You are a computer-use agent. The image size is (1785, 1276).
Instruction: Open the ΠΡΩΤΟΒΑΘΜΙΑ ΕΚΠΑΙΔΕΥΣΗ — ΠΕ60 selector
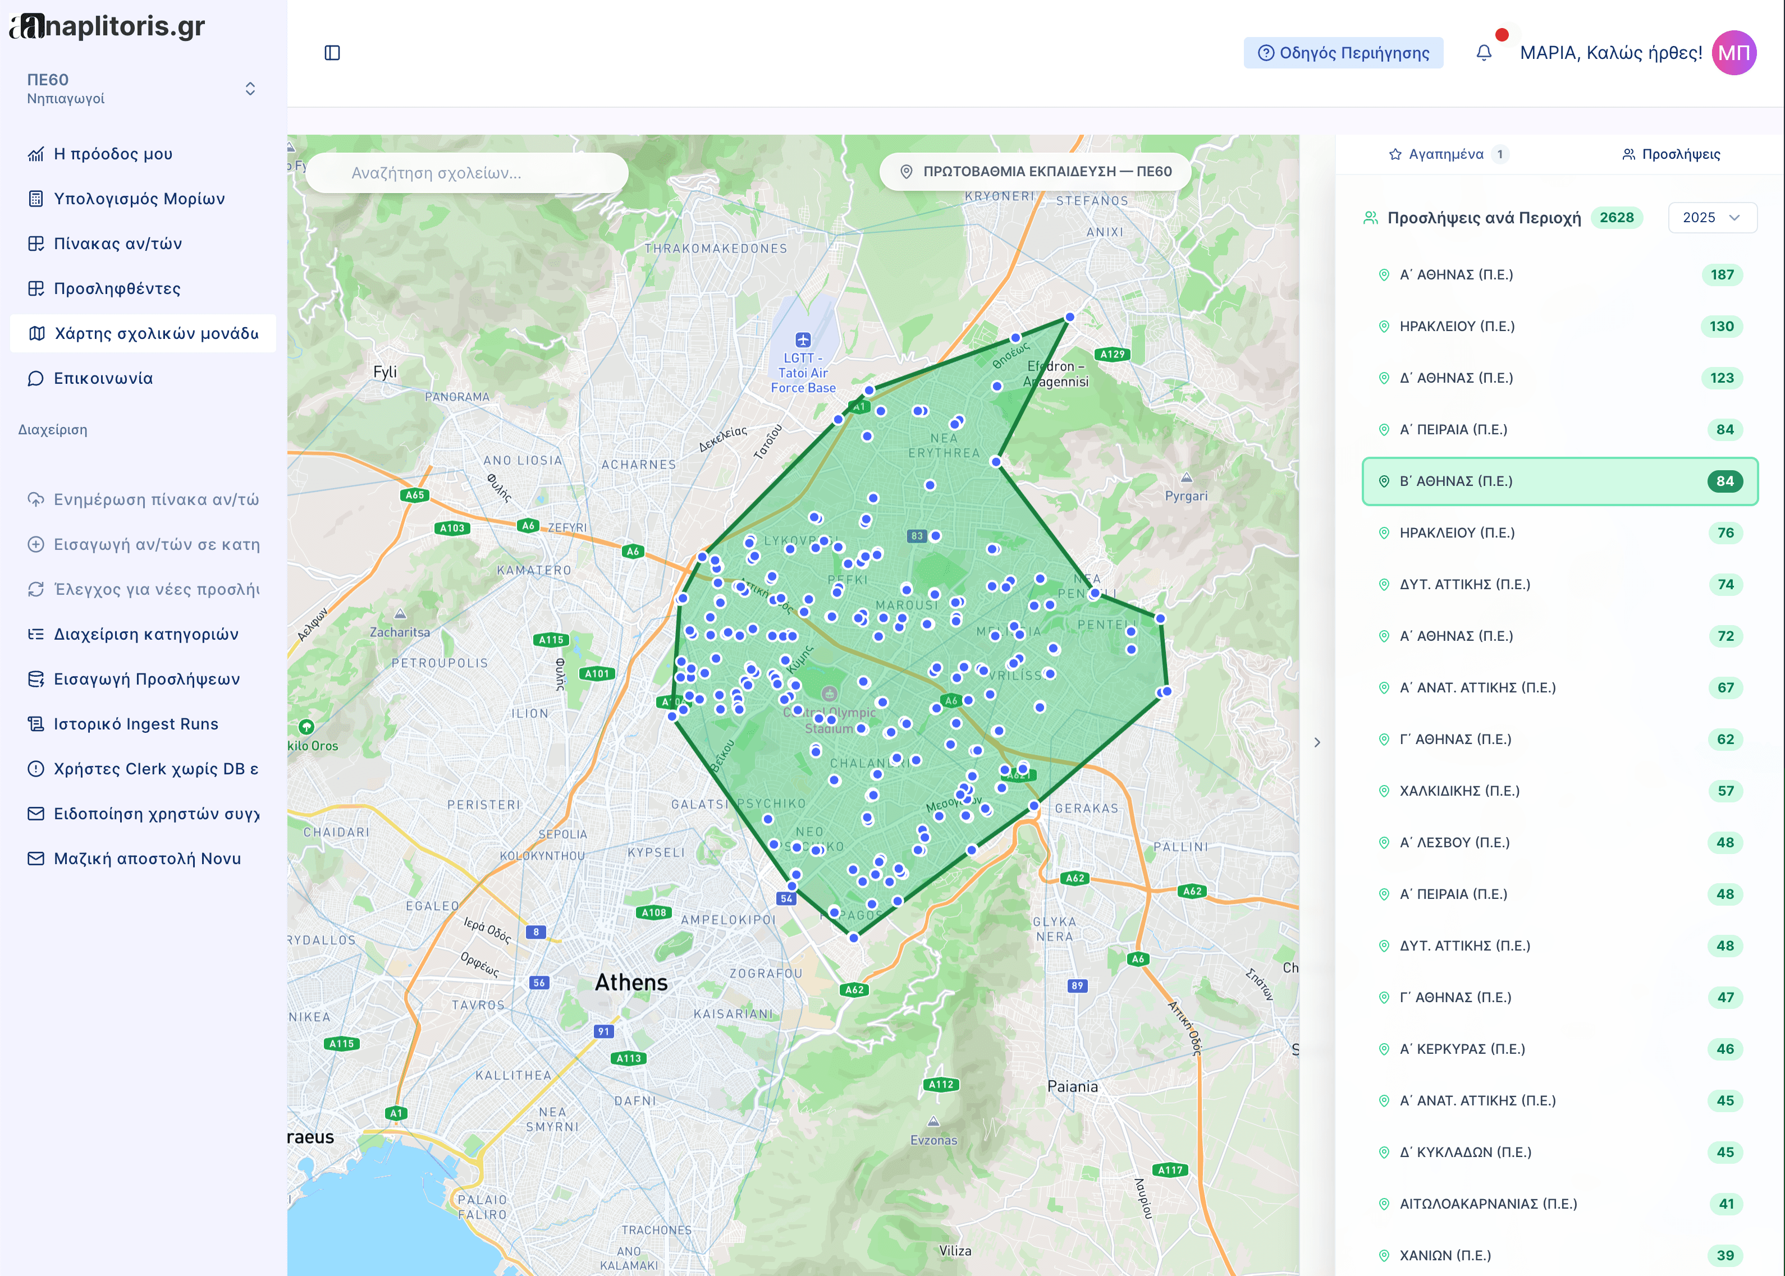point(1036,171)
